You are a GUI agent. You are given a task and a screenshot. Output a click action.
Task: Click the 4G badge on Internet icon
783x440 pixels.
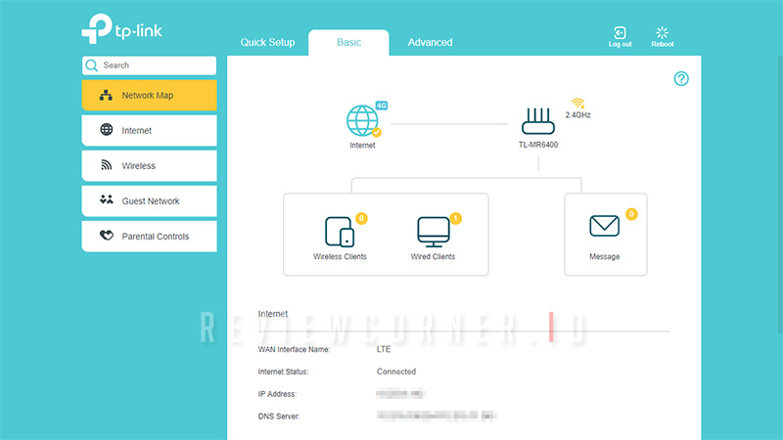[x=382, y=106]
